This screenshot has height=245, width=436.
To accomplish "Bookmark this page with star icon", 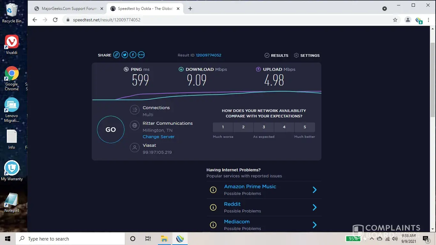I will coord(395,20).
